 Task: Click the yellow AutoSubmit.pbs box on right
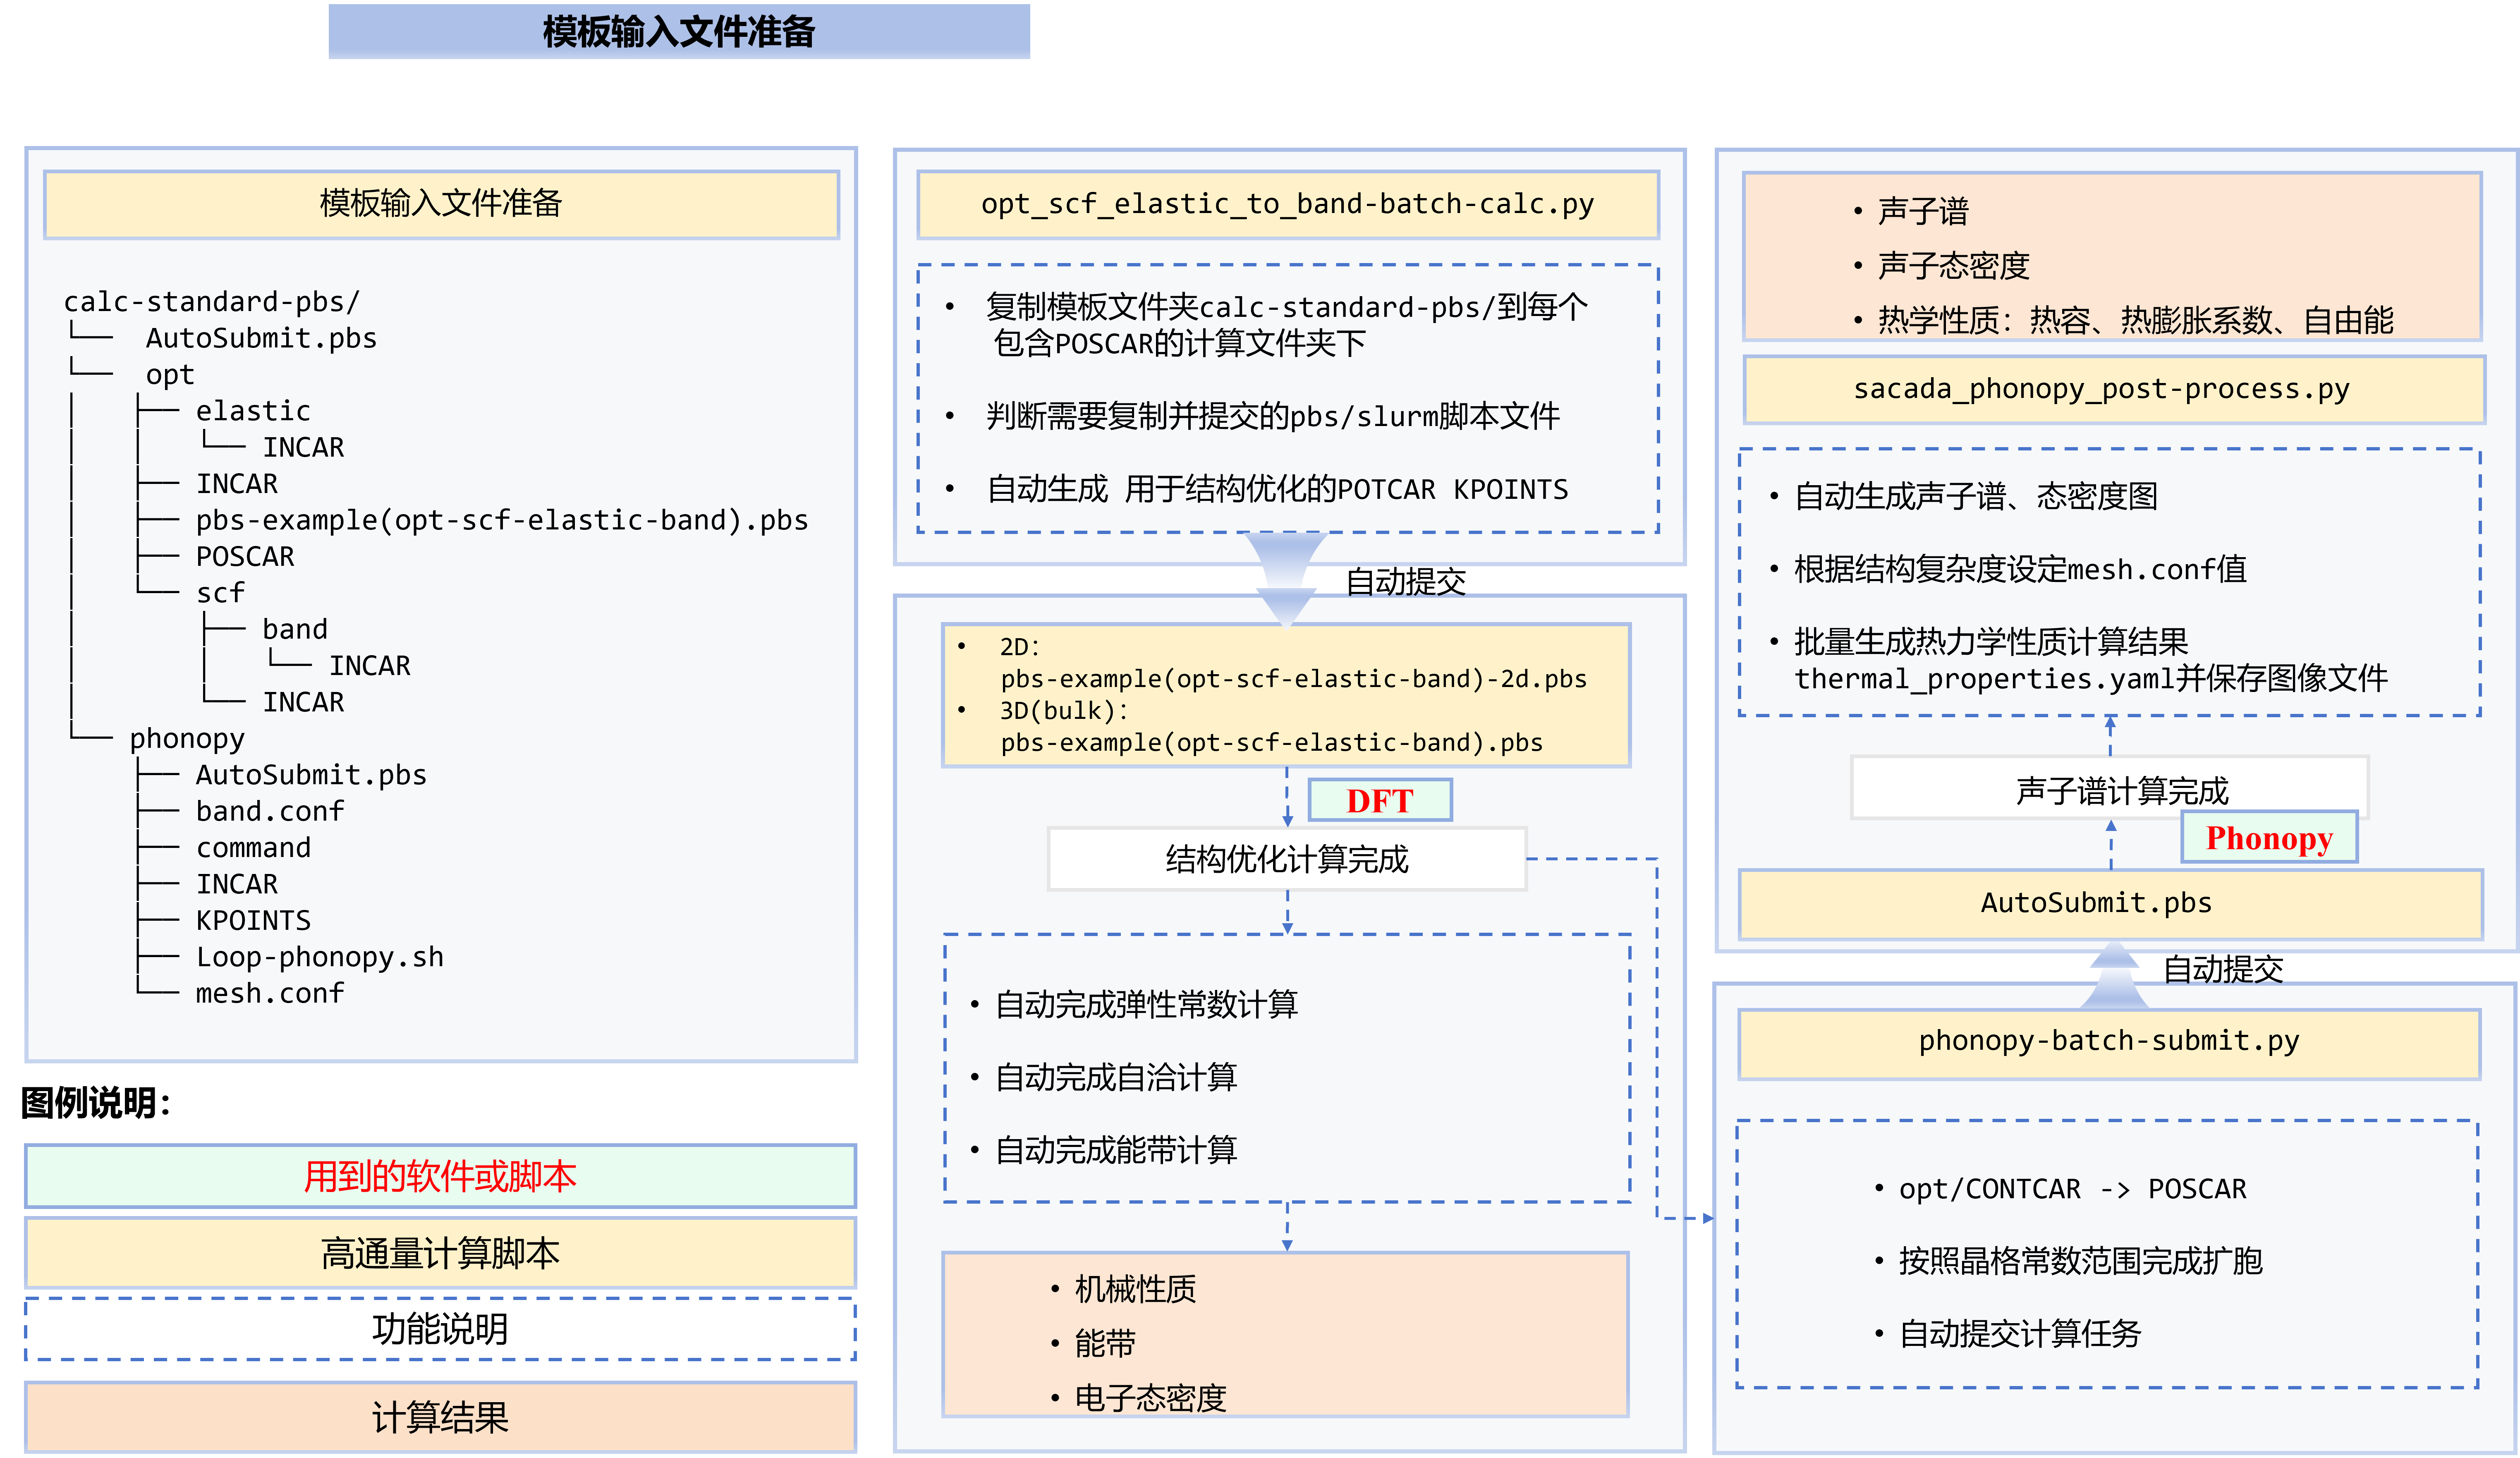click(x=2111, y=904)
